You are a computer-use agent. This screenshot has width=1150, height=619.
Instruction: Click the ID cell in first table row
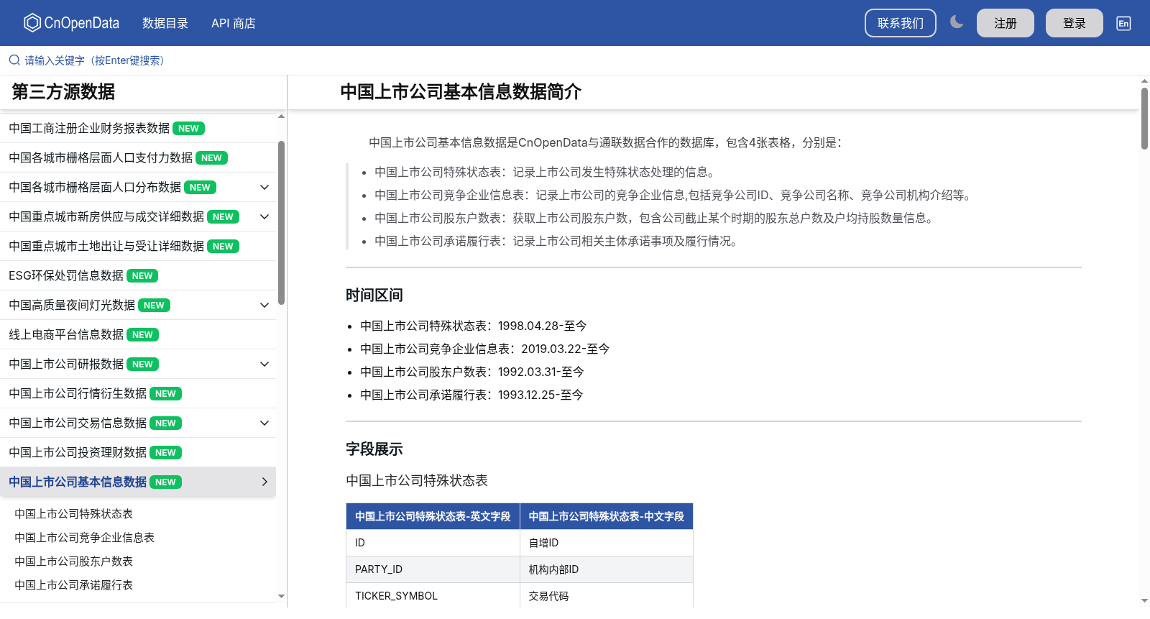coord(433,543)
